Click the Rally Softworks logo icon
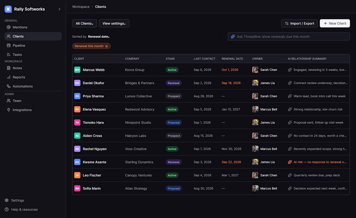The image size is (356, 218). tap(8, 9)
